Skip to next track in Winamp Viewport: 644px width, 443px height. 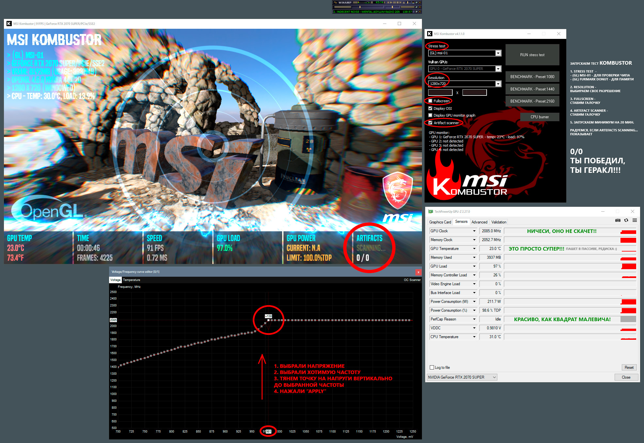point(400,2)
